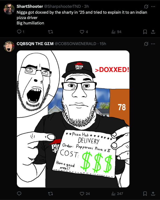Open more options menu on ShartShooter's post

tap(153, 6)
